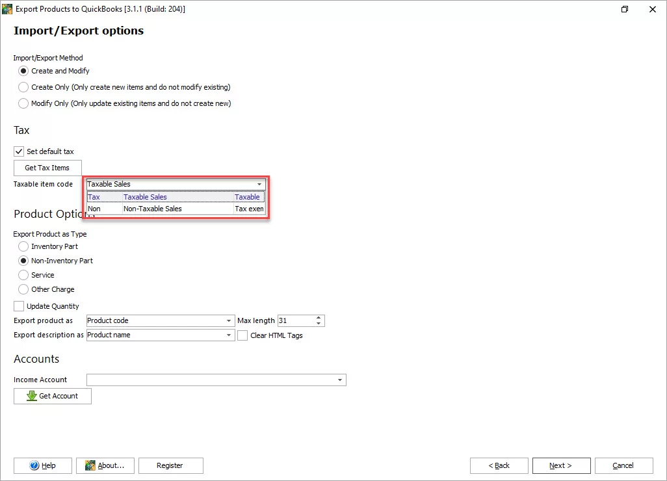The width and height of the screenshot is (667, 481).
Task: Click the About button icon
Action: 90,465
